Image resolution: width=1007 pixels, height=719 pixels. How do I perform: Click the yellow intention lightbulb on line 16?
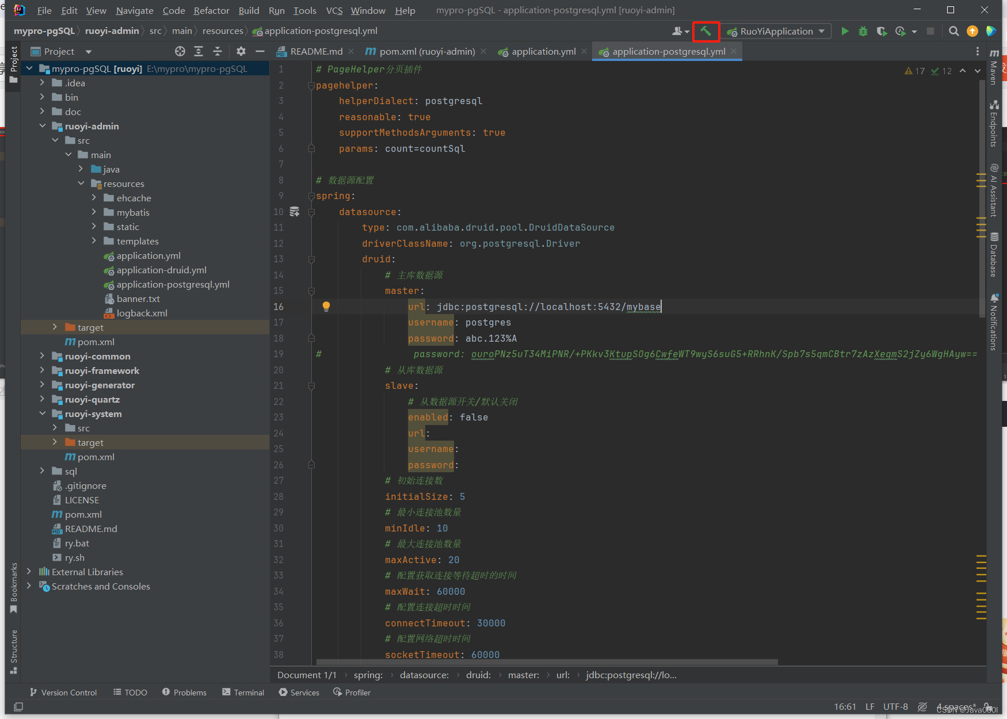pyautogui.click(x=326, y=307)
